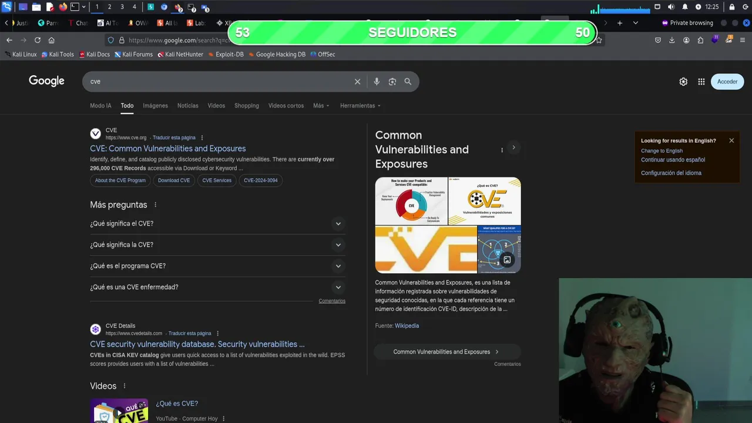Expand ¿Qué es el programa CVE? question
This screenshot has height=423, width=752.
217,266
